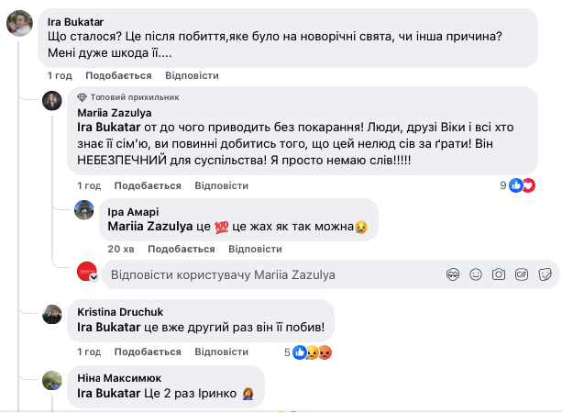Open Mariia Zazulya's profile picture
The image size is (562, 413).
pos(52,99)
